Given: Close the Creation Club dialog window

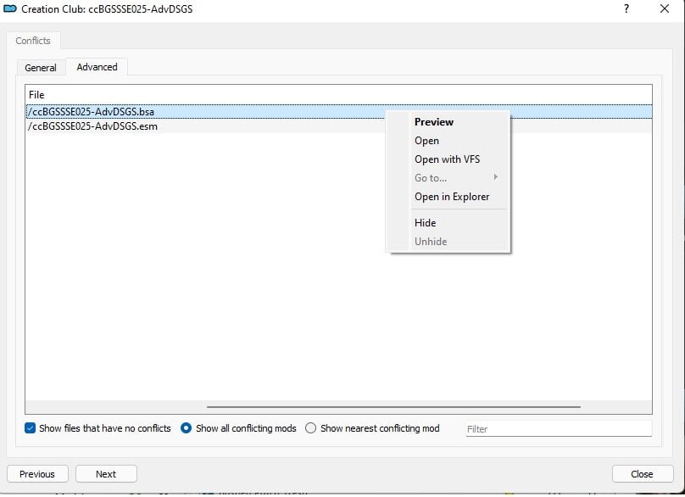Looking at the screenshot, I should pyautogui.click(x=665, y=8).
